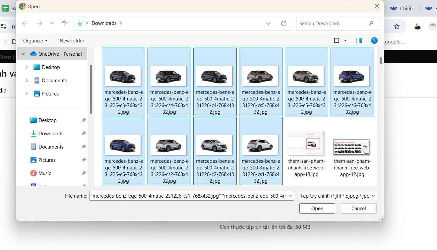Select the cs1-768x432.jpg car thumbnail
This screenshot has height=250, width=437.
(x=261, y=151)
